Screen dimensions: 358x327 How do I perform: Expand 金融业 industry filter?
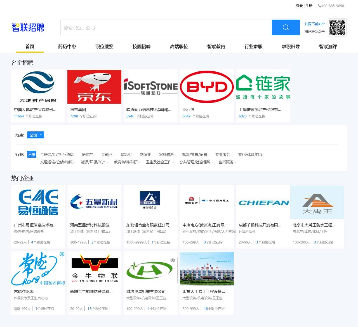(x=108, y=154)
